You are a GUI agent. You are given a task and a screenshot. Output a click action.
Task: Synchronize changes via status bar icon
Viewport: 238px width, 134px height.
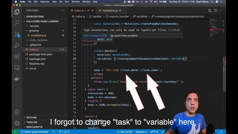tap(54, 132)
